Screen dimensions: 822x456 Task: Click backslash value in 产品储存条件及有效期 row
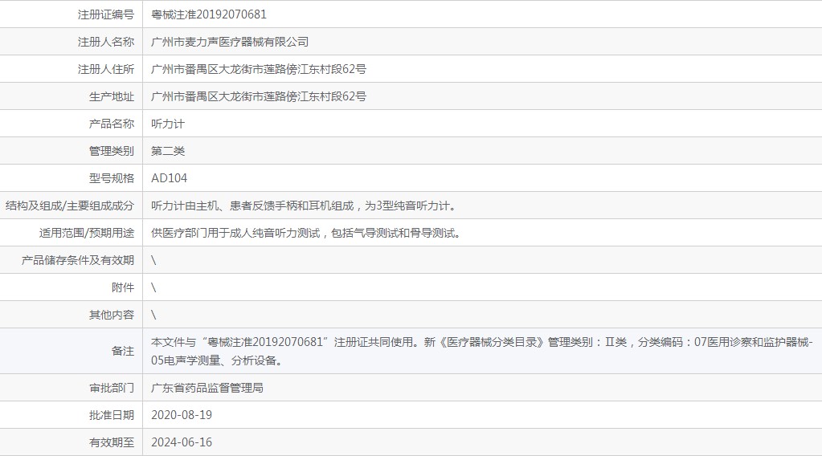point(153,260)
